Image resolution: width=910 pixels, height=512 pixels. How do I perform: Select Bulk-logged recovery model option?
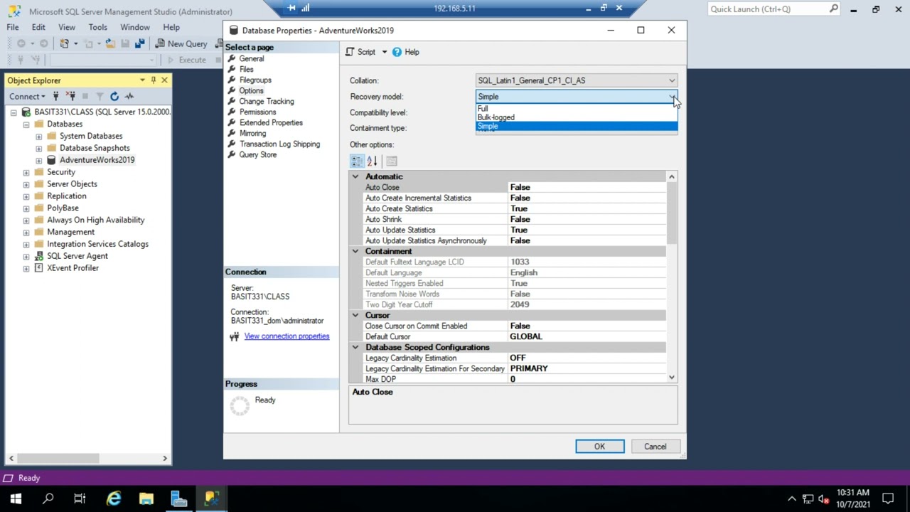[x=577, y=117]
